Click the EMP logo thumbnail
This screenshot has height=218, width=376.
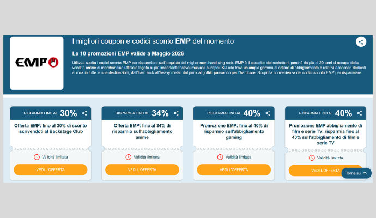pyautogui.click(x=37, y=63)
